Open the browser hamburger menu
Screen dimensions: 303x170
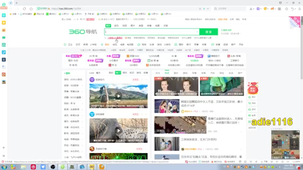(x=300, y=9)
